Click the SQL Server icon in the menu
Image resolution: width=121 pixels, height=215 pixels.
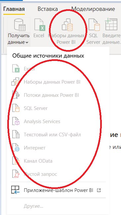click(x=16, y=108)
